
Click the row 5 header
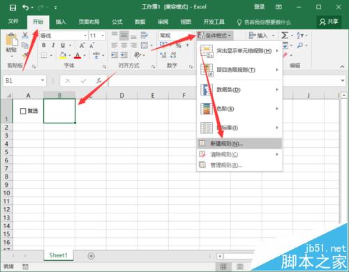pos(6,152)
